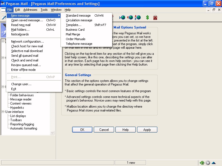The width and height of the screenshot is (222, 166).
Task: Restore the inner Preferences child window
Action: [x=214, y=10]
